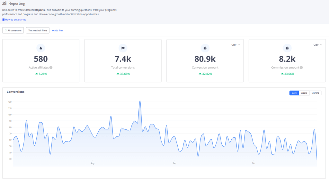Click the book icon before How to get started
Screen dimensions: 329x182
coord(3,20)
